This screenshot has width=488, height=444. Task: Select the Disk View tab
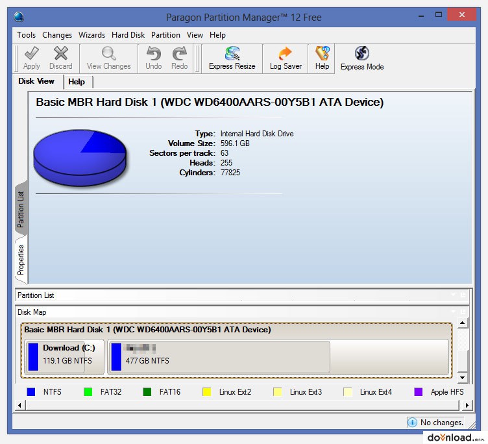pyautogui.click(x=36, y=81)
